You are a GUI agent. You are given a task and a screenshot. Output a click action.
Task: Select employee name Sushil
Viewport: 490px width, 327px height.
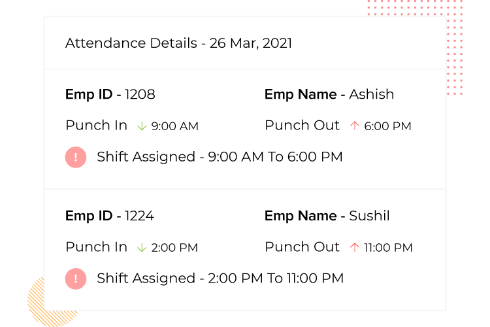[369, 216]
